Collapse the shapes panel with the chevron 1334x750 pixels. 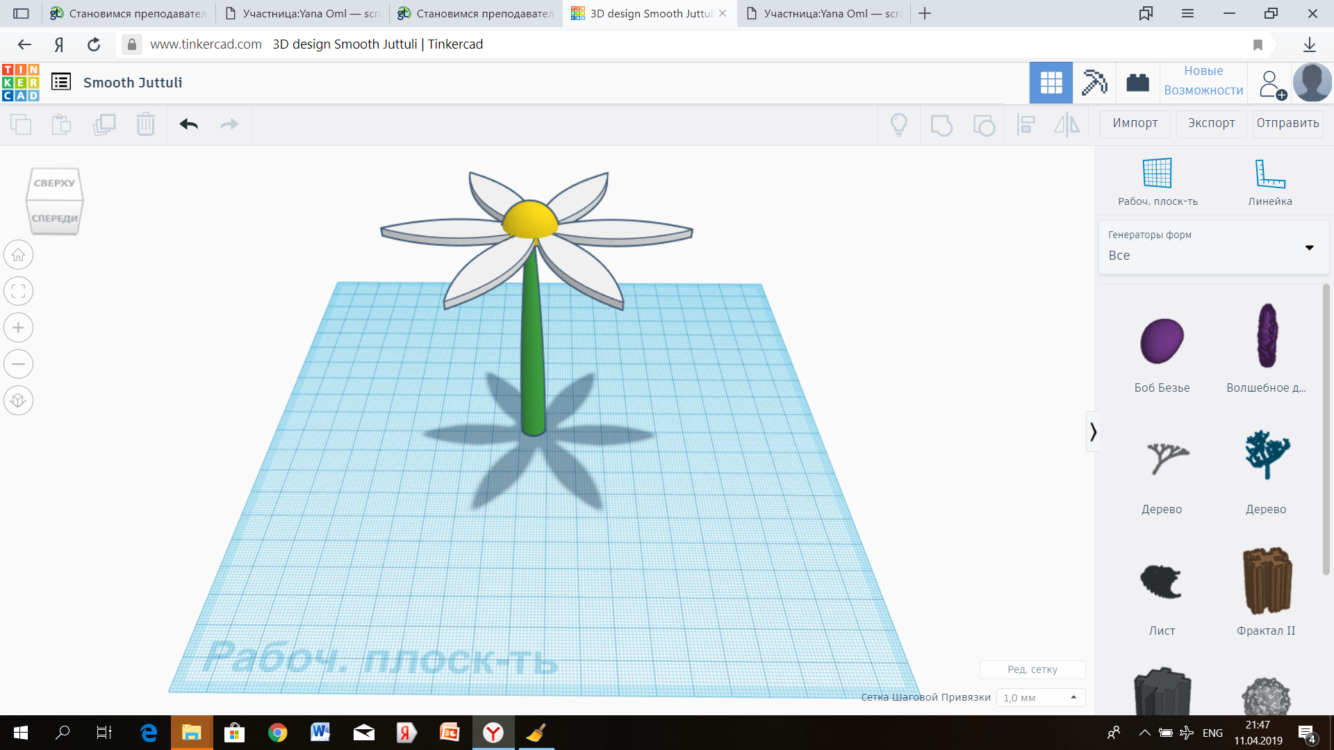(1093, 432)
